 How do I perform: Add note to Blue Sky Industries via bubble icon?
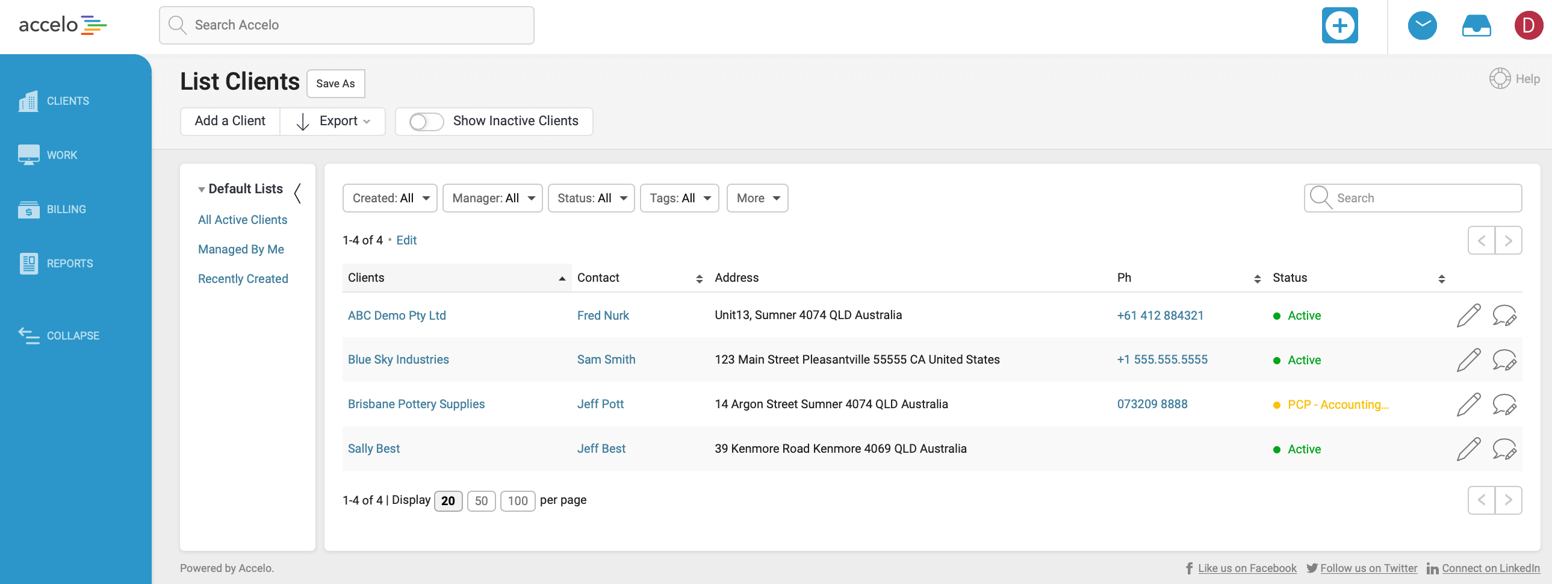[x=1504, y=360]
